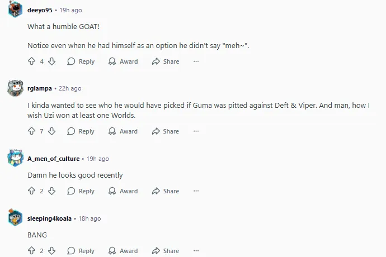The height and width of the screenshot is (257, 386).
Task: Reply to rglampa's comment
Action: coord(81,131)
